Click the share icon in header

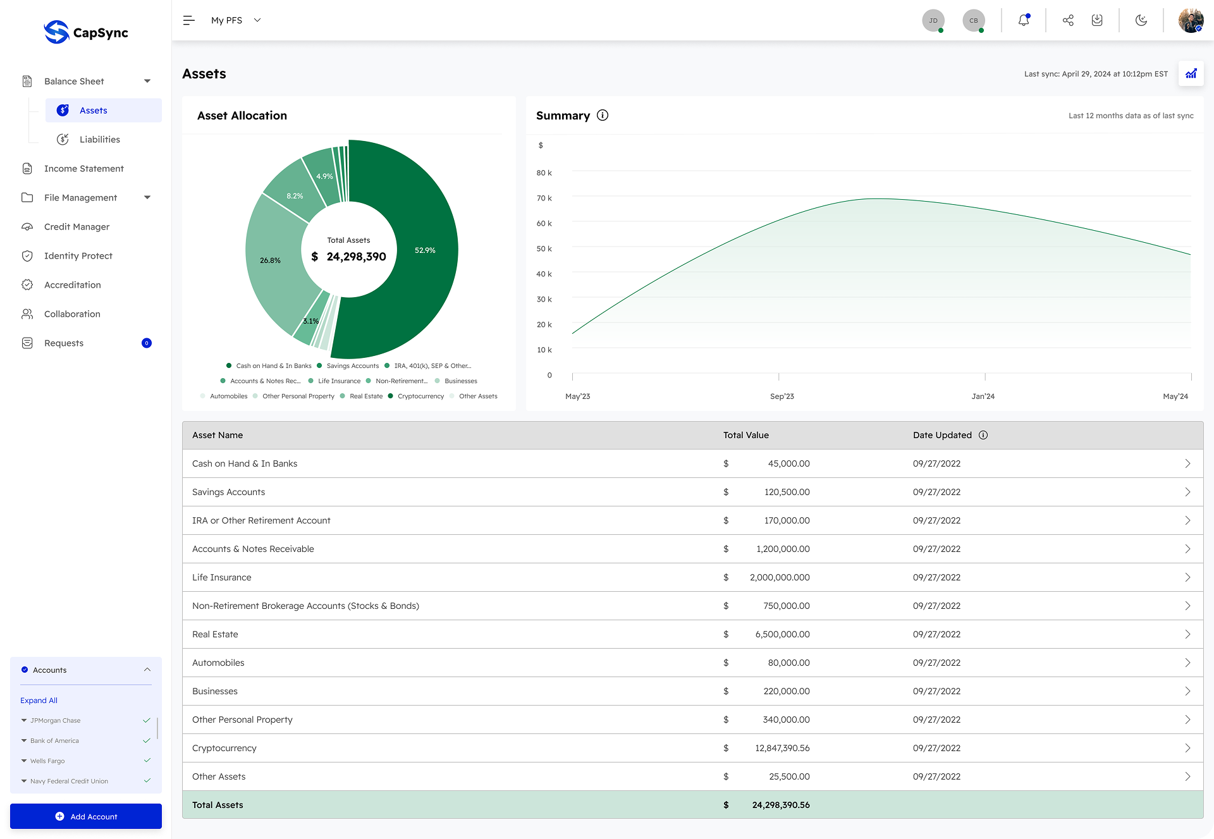(1068, 20)
